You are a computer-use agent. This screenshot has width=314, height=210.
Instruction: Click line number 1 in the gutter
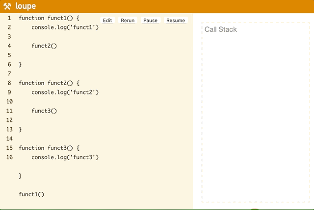click(9, 18)
